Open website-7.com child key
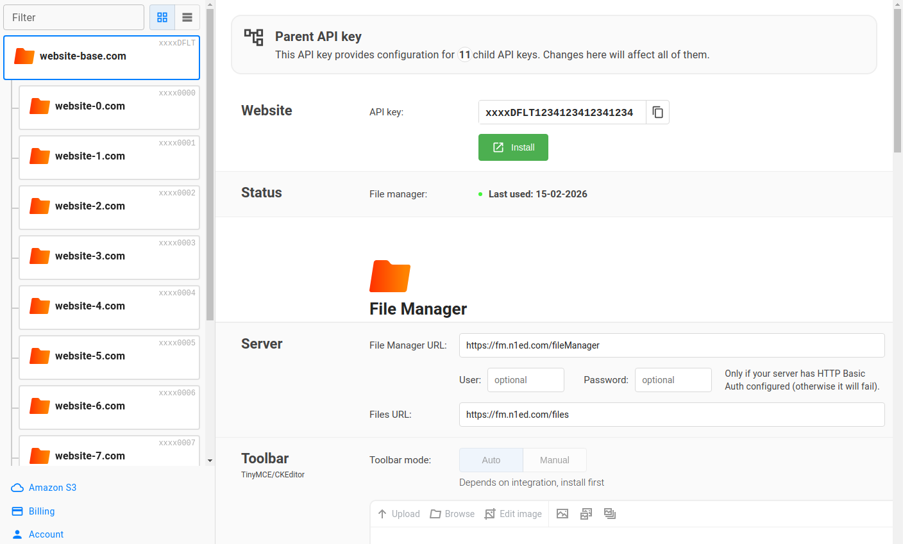The height and width of the screenshot is (544, 903). [109, 456]
